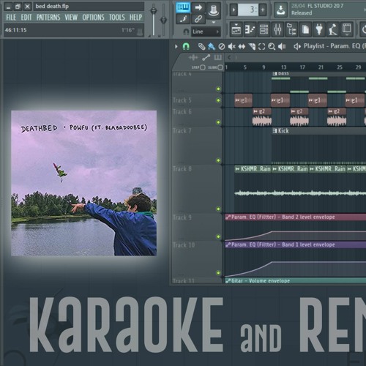Click bar 13 on the timeline ruler
Screen dimensions: 366x366
(x=283, y=67)
